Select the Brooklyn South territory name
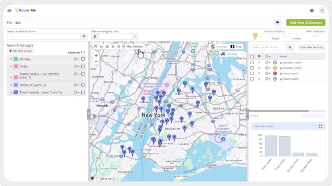 pos(292,68)
